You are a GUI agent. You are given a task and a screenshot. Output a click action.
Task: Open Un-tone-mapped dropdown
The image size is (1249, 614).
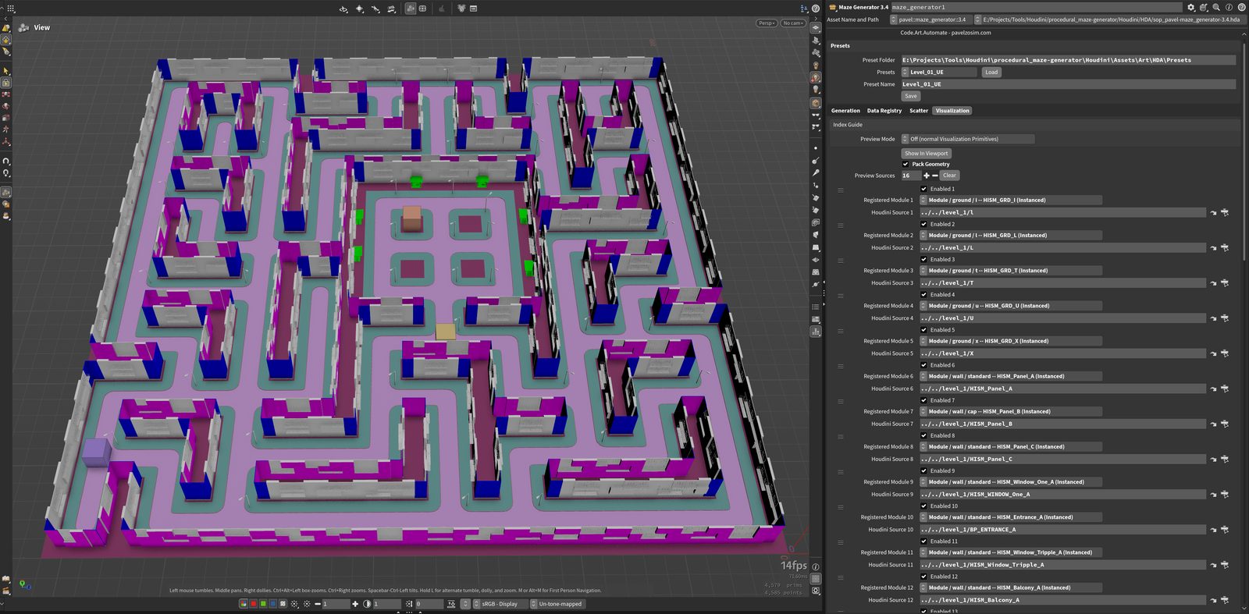tap(559, 604)
